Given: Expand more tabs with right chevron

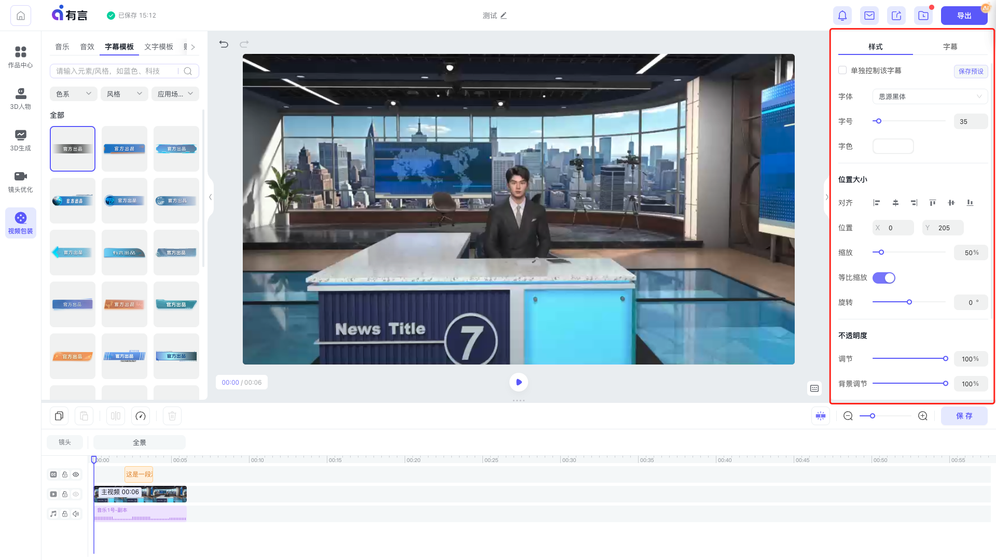Looking at the screenshot, I should coord(193,47).
